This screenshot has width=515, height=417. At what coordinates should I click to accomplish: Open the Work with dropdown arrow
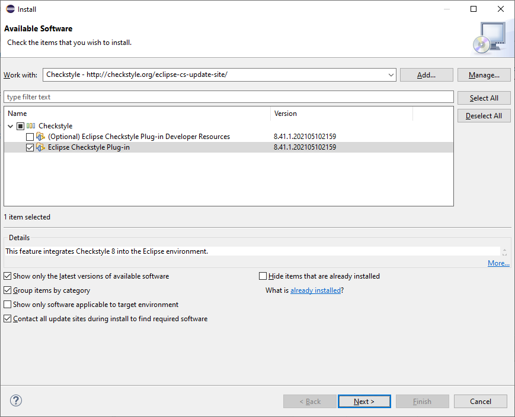coord(391,75)
